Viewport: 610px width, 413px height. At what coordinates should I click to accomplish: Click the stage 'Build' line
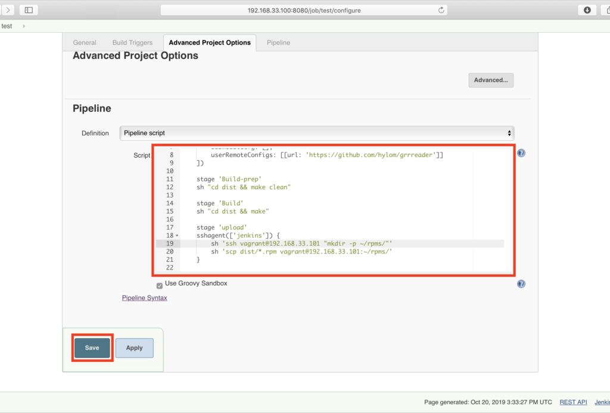220,203
